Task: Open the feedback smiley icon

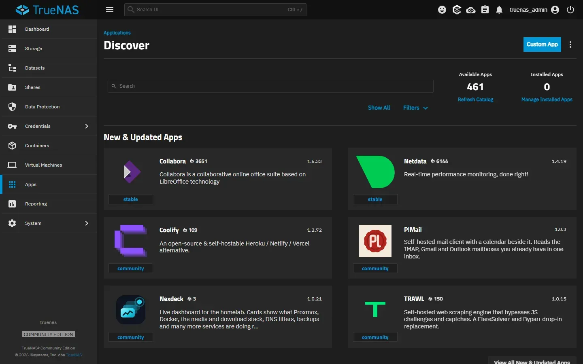Action: [442, 10]
